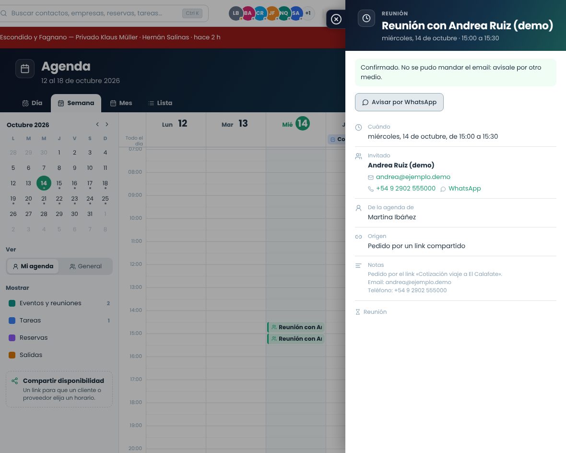Switch view to Mi agenda
This screenshot has height=453, width=566.
33,266
